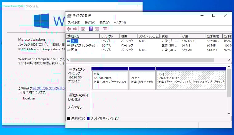Open the ヘルプ(H) menu
234x135 pixels.
(x=120, y=22)
